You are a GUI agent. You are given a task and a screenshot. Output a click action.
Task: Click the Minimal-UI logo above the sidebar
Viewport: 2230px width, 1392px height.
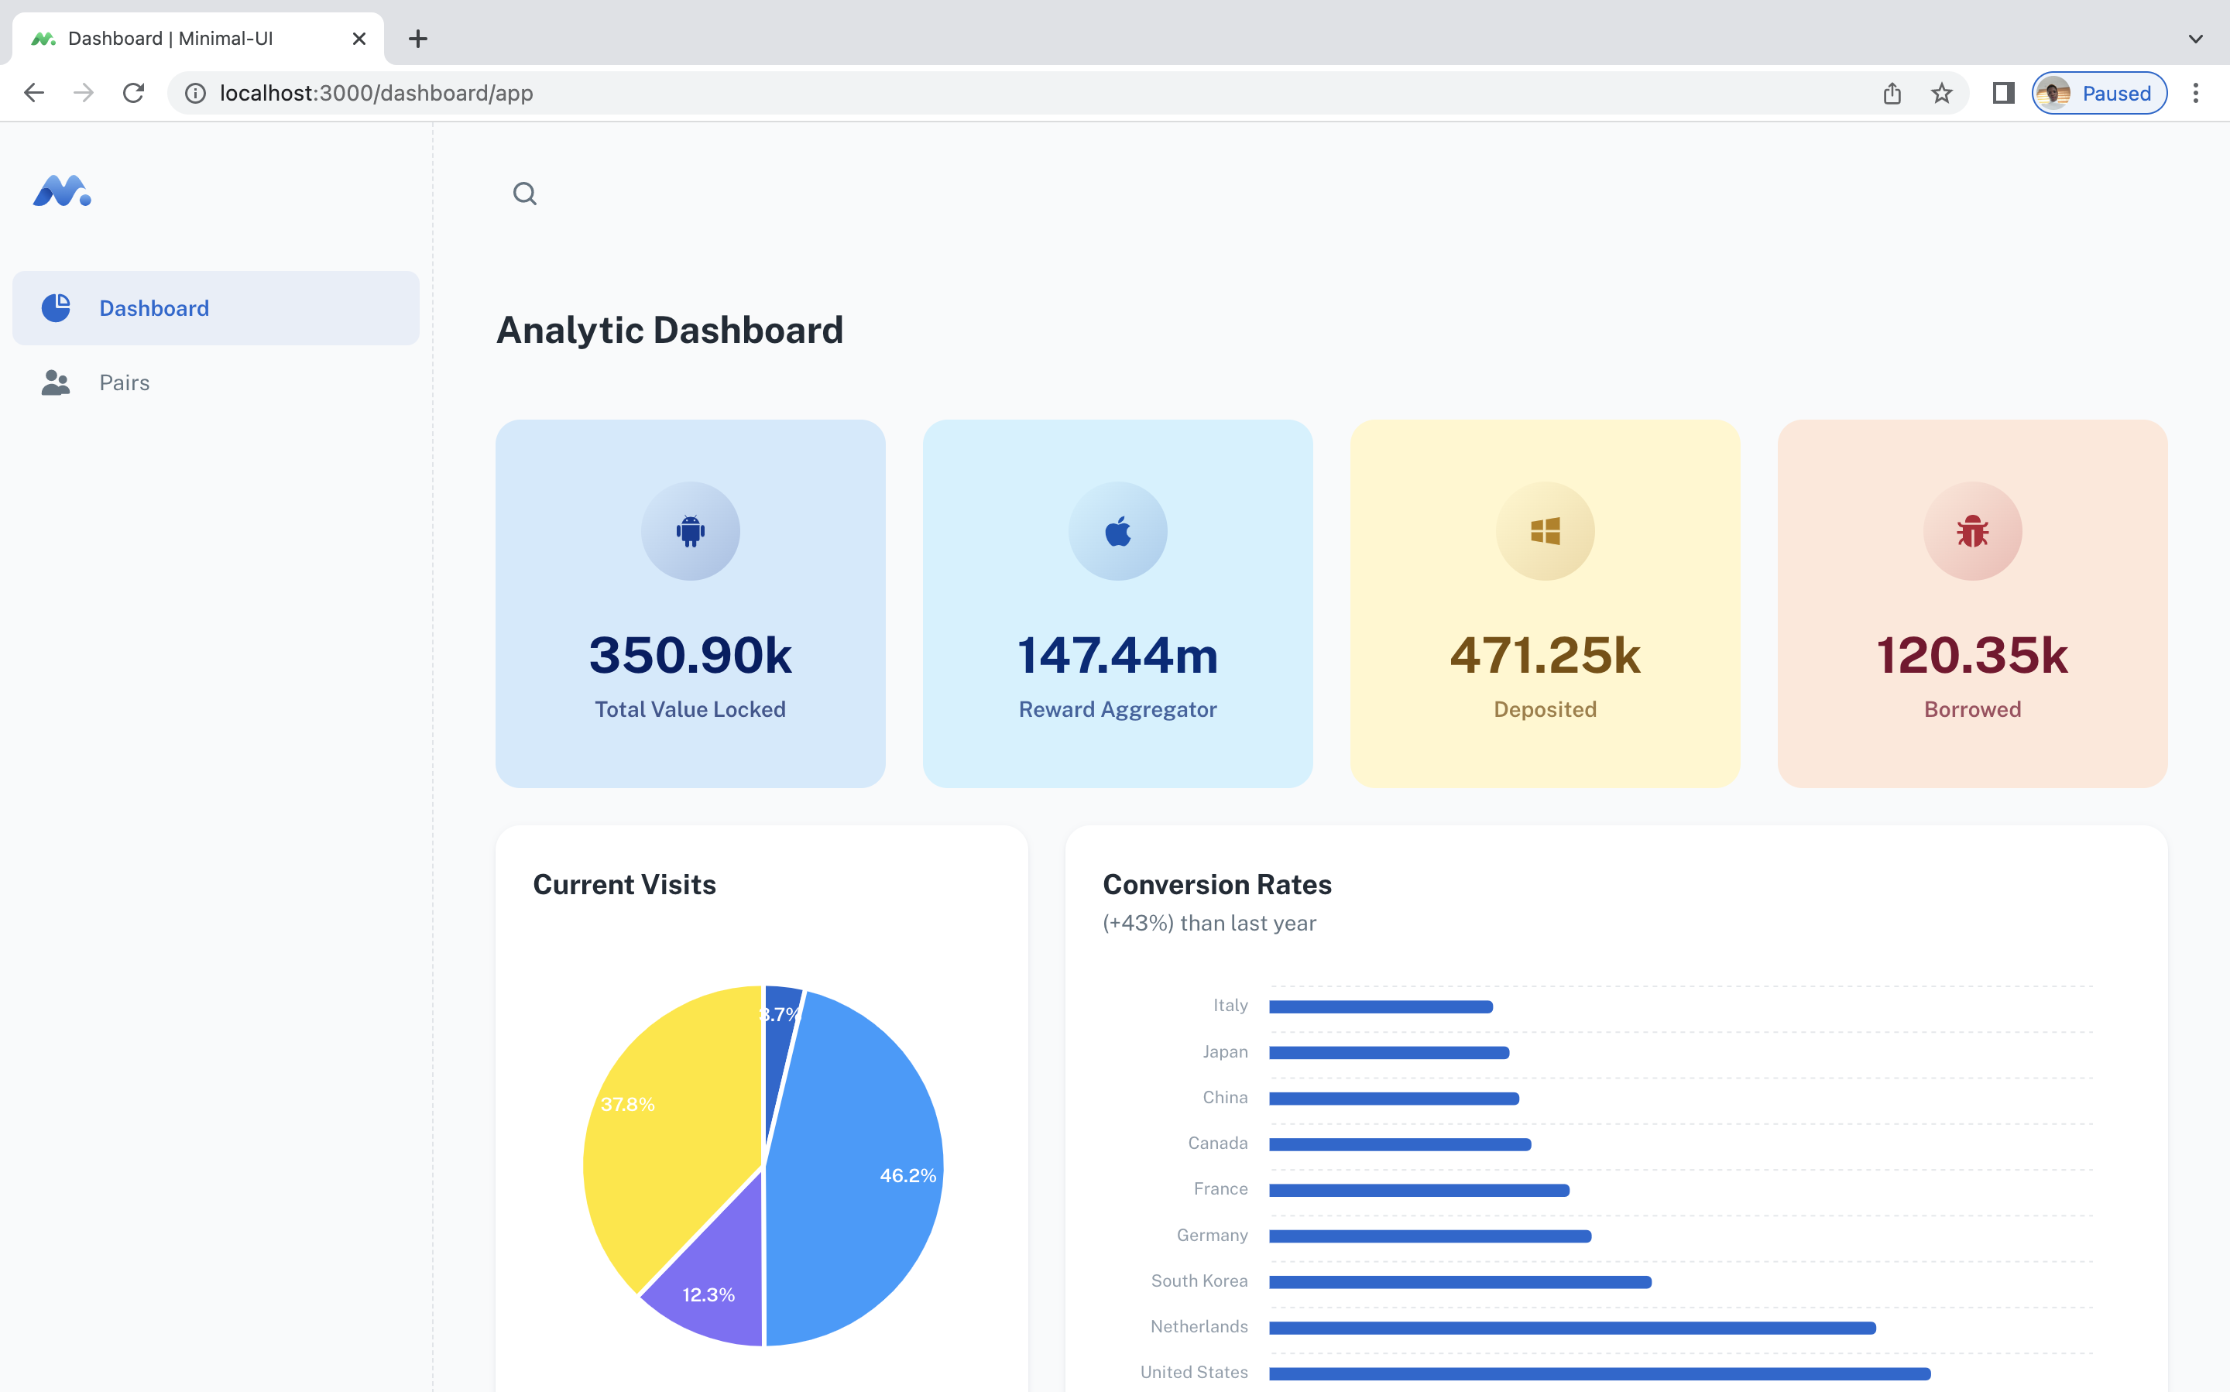(x=60, y=191)
